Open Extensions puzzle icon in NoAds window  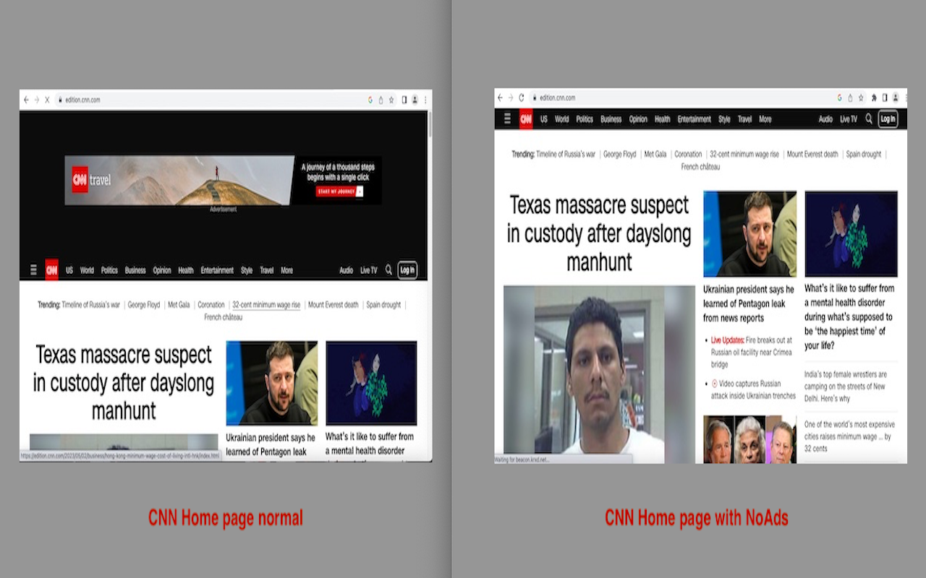pyautogui.click(x=874, y=98)
